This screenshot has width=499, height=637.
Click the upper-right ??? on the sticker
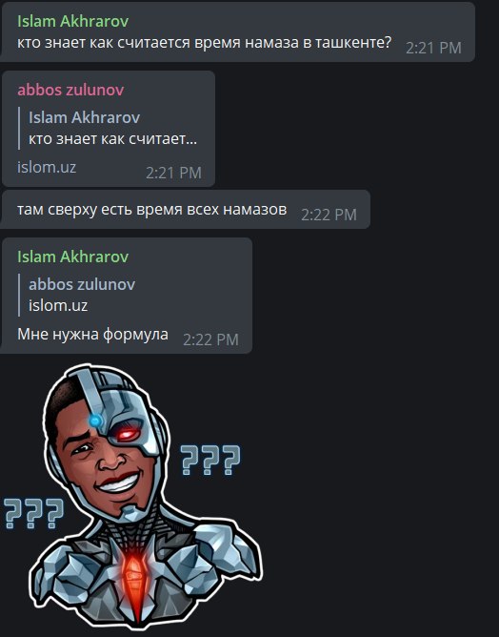[x=210, y=460]
